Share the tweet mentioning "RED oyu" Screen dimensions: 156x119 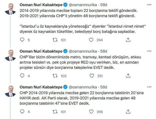[128, 76]
